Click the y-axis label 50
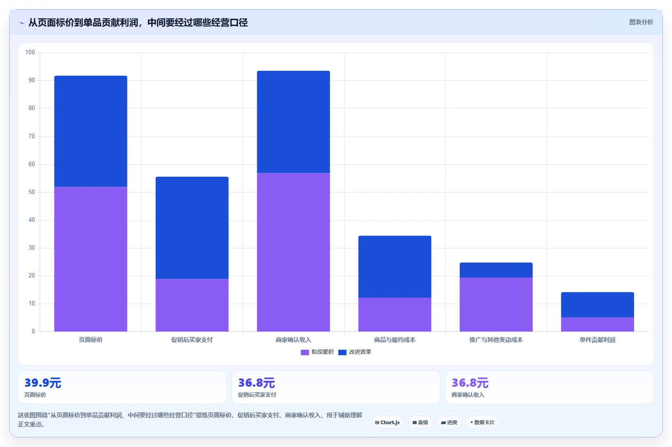 click(32, 192)
